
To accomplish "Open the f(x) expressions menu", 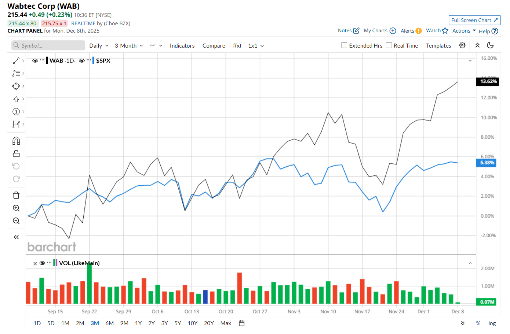I will pyautogui.click(x=237, y=45).
